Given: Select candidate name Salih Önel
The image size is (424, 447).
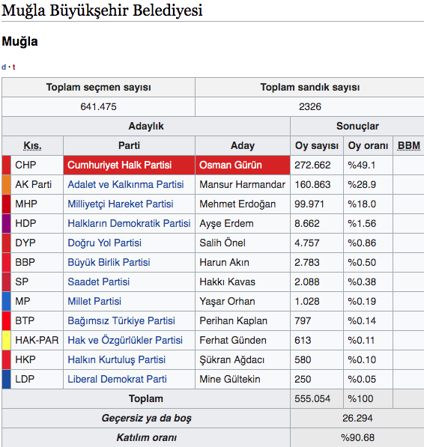Looking at the screenshot, I should coord(222,243).
